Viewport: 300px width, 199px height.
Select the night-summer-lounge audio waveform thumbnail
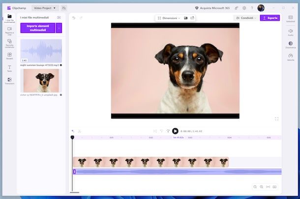[x=41, y=51]
